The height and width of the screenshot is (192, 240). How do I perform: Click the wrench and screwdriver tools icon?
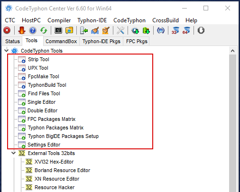pos(120,30)
